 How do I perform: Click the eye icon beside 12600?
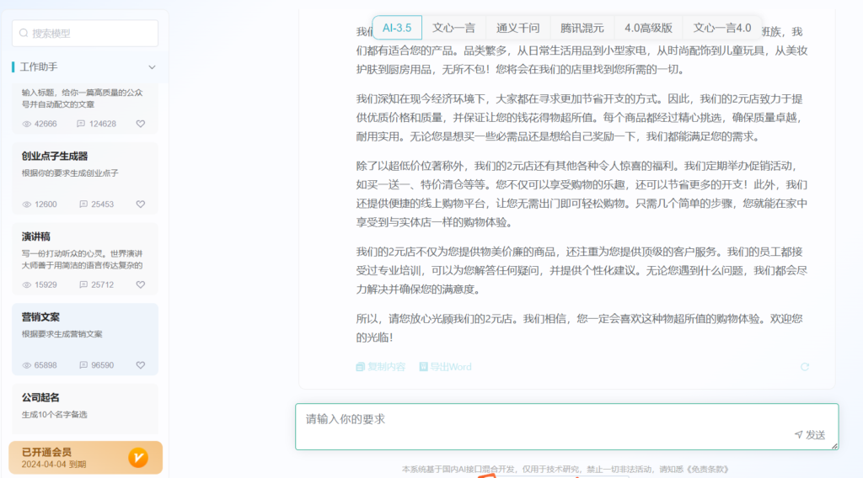click(26, 204)
